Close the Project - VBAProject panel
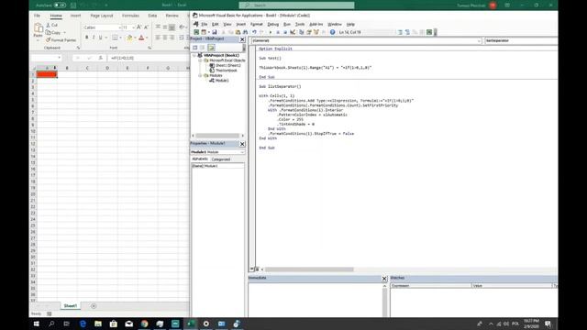 pyautogui.click(x=242, y=39)
